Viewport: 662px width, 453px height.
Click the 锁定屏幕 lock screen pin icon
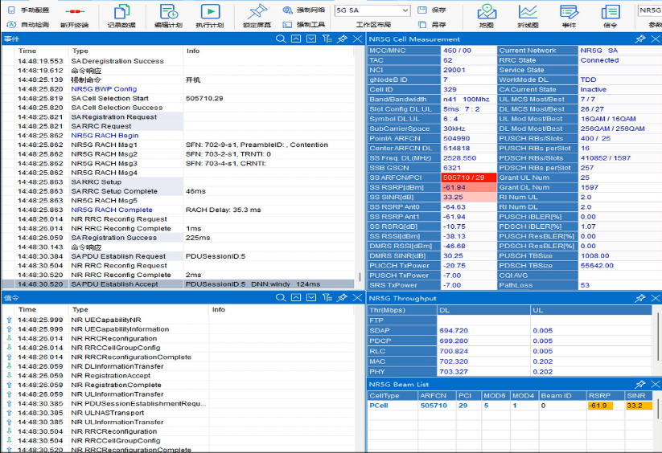(x=257, y=12)
